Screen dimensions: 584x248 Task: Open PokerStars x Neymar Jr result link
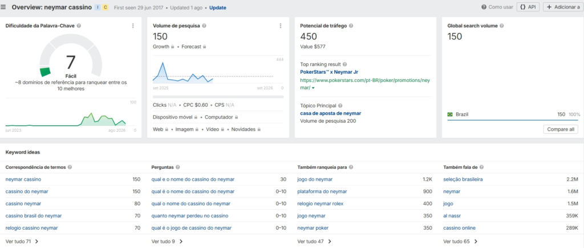[x=329, y=72]
